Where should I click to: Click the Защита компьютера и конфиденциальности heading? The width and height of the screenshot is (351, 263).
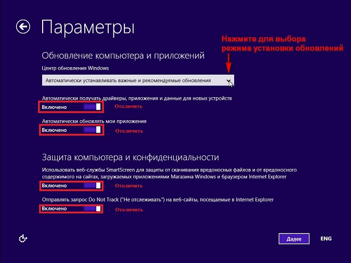130,157
